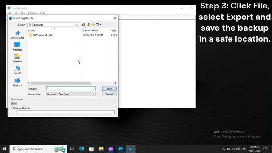
Task: Open the clock showing 3:47 PM
Action: [254, 149]
